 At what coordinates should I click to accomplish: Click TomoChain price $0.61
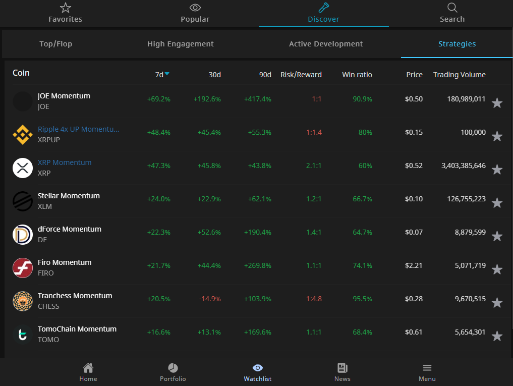coord(414,332)
